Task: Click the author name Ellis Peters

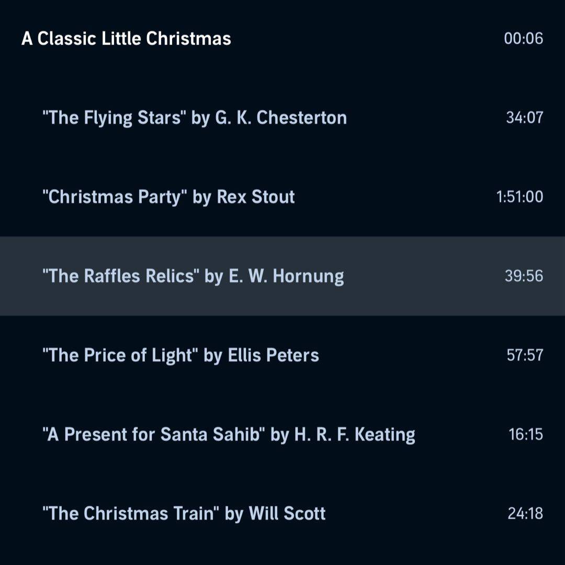Action: [x=273, y=356]
